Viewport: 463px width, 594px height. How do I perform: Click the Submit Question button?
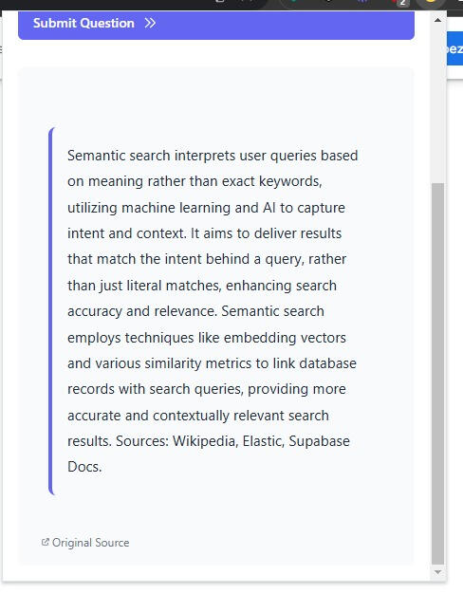[216, 25]
